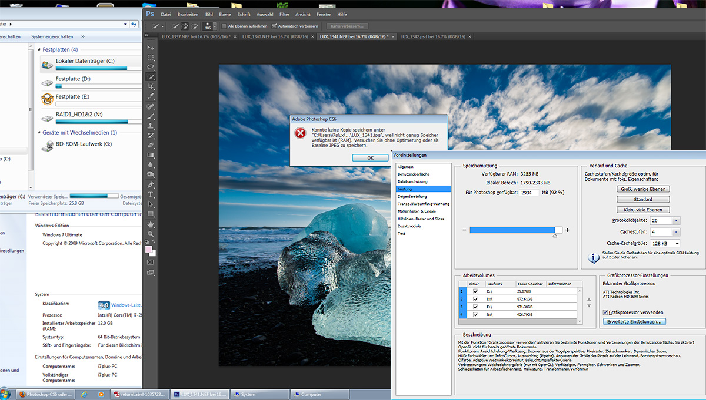Collapse the Festplatten group in Explorer
The width and height of the screenshot is (706, 400).
point(39,50)
